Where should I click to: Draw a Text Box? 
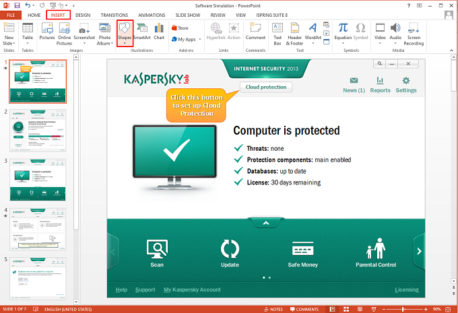pyautogui.click(x=277, y=34)
